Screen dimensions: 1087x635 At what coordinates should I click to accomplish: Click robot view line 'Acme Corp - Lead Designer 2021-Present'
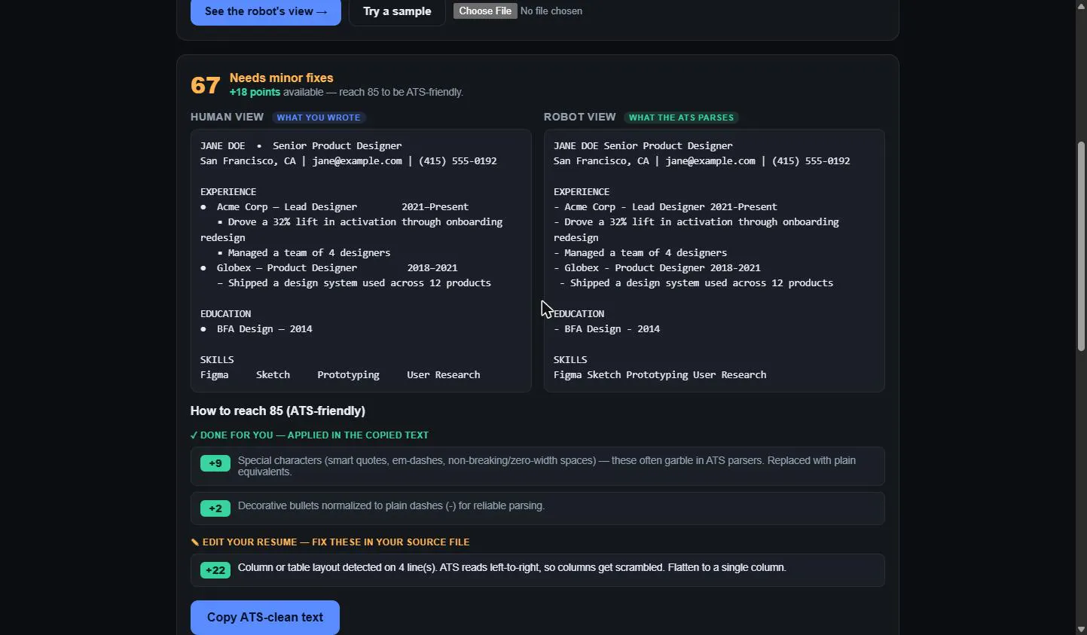[665, 206]
